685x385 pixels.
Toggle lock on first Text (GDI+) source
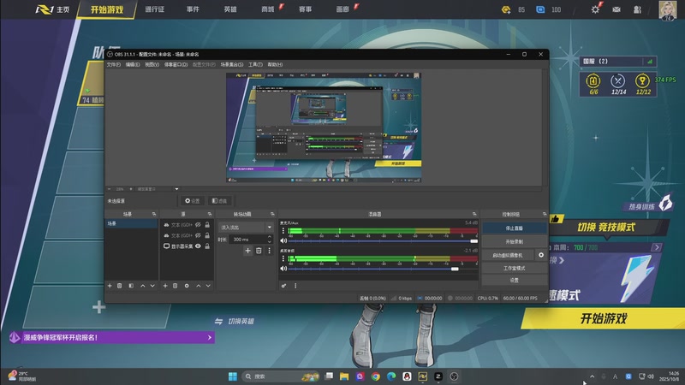click(x=207, y=225)
